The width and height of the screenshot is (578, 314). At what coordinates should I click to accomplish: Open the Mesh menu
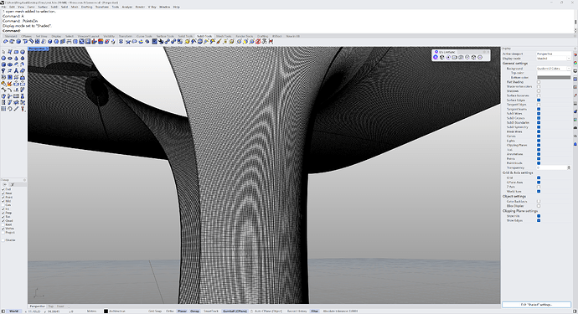pos(75,7)
